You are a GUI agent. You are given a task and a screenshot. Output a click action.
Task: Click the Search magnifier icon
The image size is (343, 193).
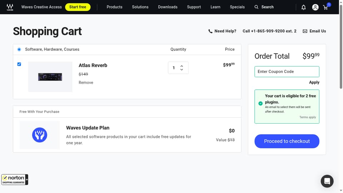coord(256,7)
